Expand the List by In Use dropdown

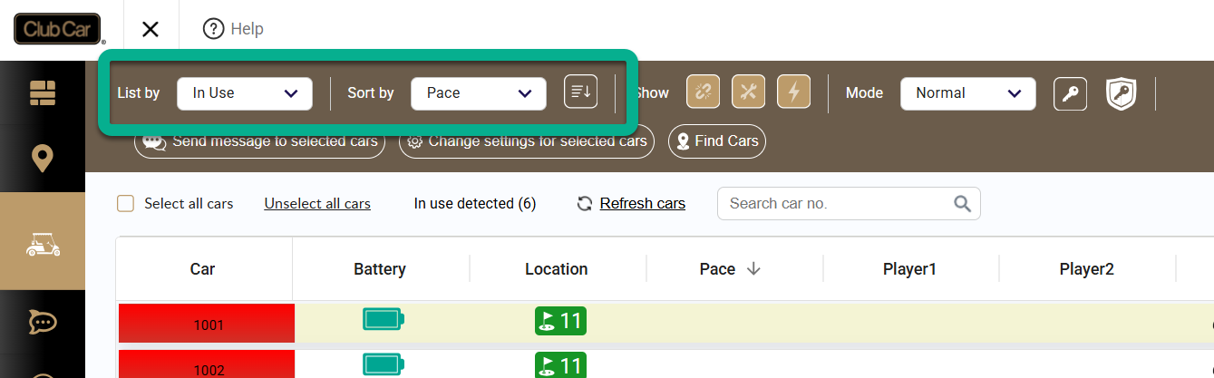pyautogui.click(x=245, y=93)
